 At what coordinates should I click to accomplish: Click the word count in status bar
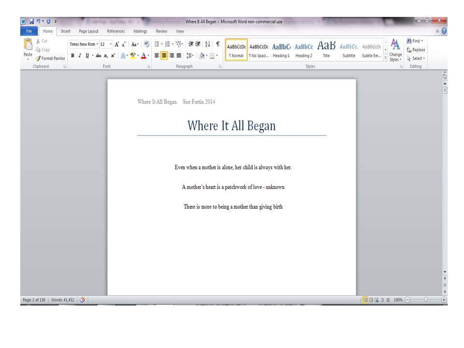(62, 300)
